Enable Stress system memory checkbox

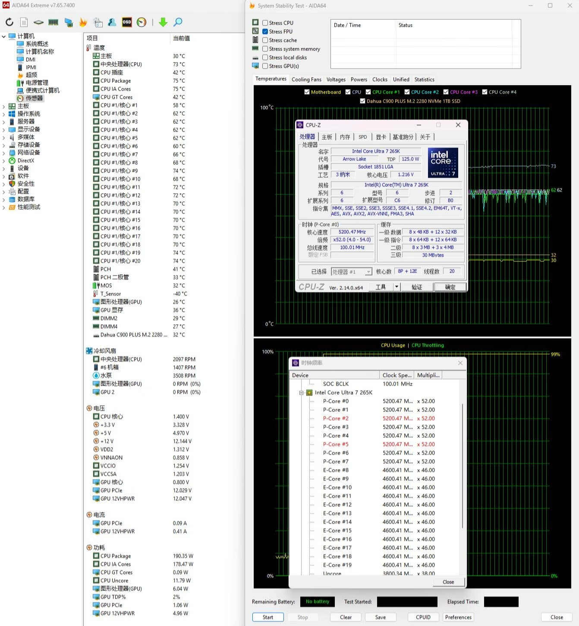265,49
